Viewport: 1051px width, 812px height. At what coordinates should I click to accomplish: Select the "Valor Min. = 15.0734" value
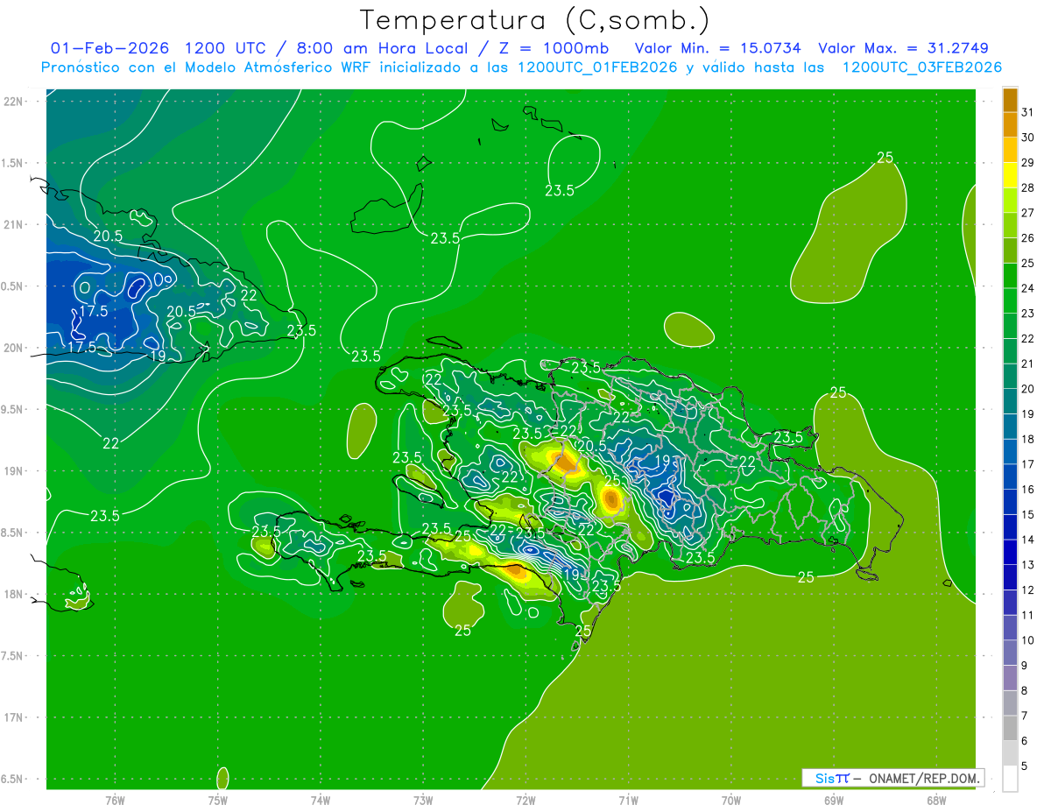coord(719,48)
